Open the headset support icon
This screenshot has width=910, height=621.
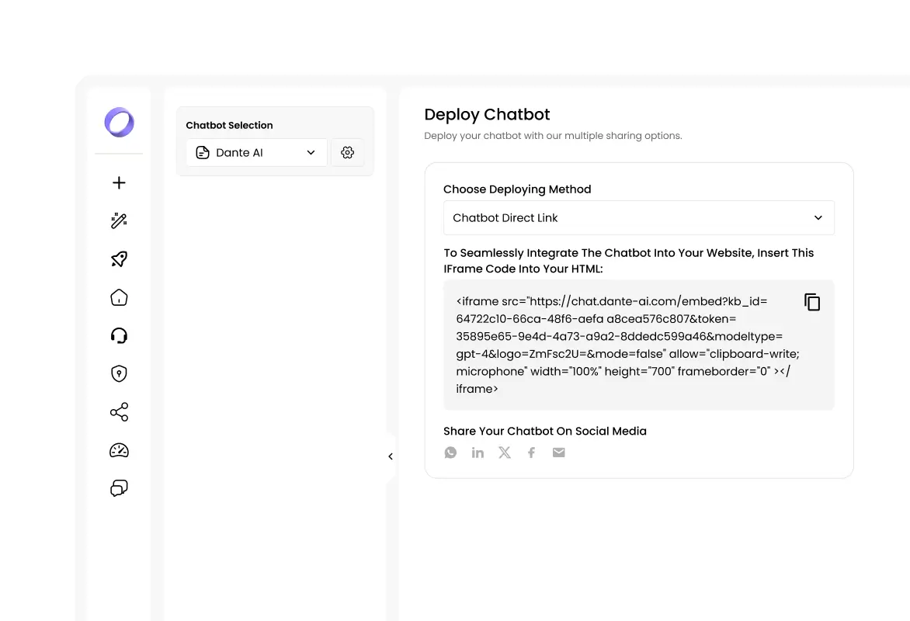click(119, 335)
